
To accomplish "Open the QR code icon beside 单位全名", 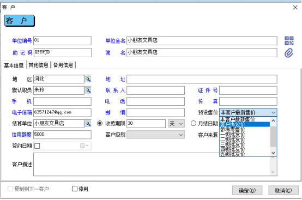I will tap(289, 41).
